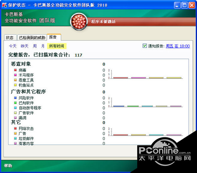Screen dimensions: 197x173
Task: Click the red 病毒 color swatch
Action: click(15, 70)
